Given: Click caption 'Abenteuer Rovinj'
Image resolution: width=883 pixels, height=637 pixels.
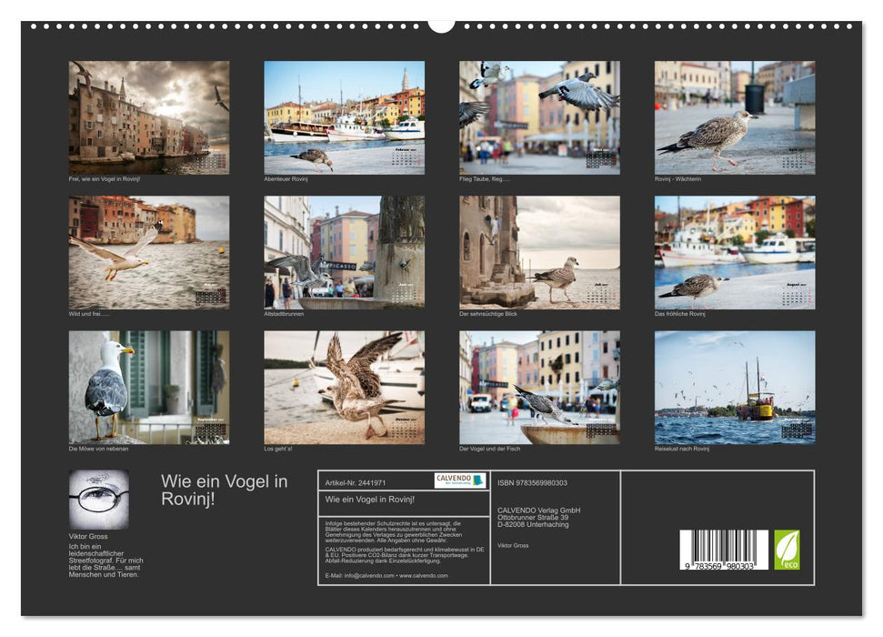Looking at the screenshot, I should tap(286, 178).
